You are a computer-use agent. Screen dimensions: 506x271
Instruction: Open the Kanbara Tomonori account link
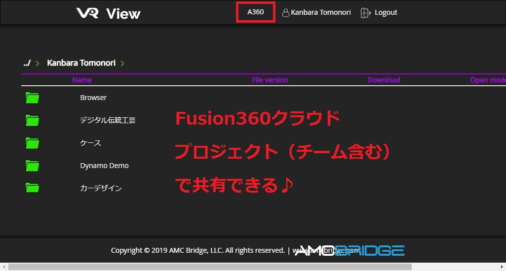click(321, 13)
